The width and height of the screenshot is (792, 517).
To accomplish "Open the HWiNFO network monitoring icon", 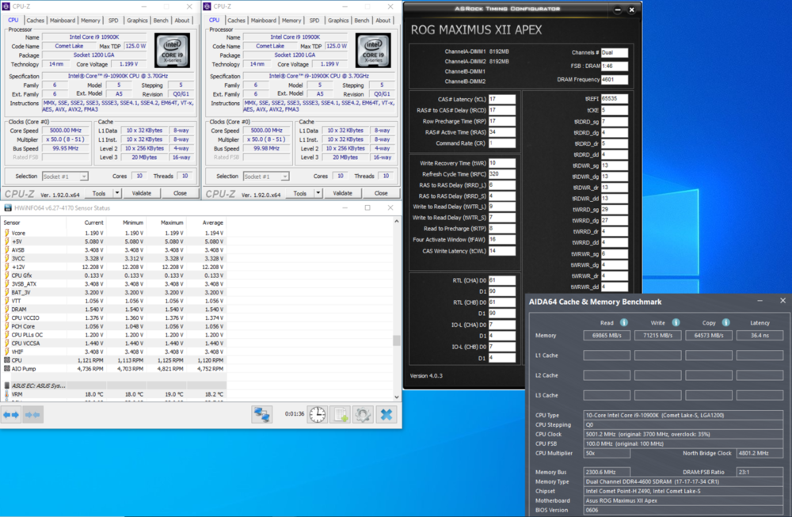I will click(261, 415).
